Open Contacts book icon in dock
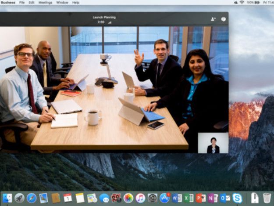This screenshot has width=274, height=206. (x=56, y=198)
